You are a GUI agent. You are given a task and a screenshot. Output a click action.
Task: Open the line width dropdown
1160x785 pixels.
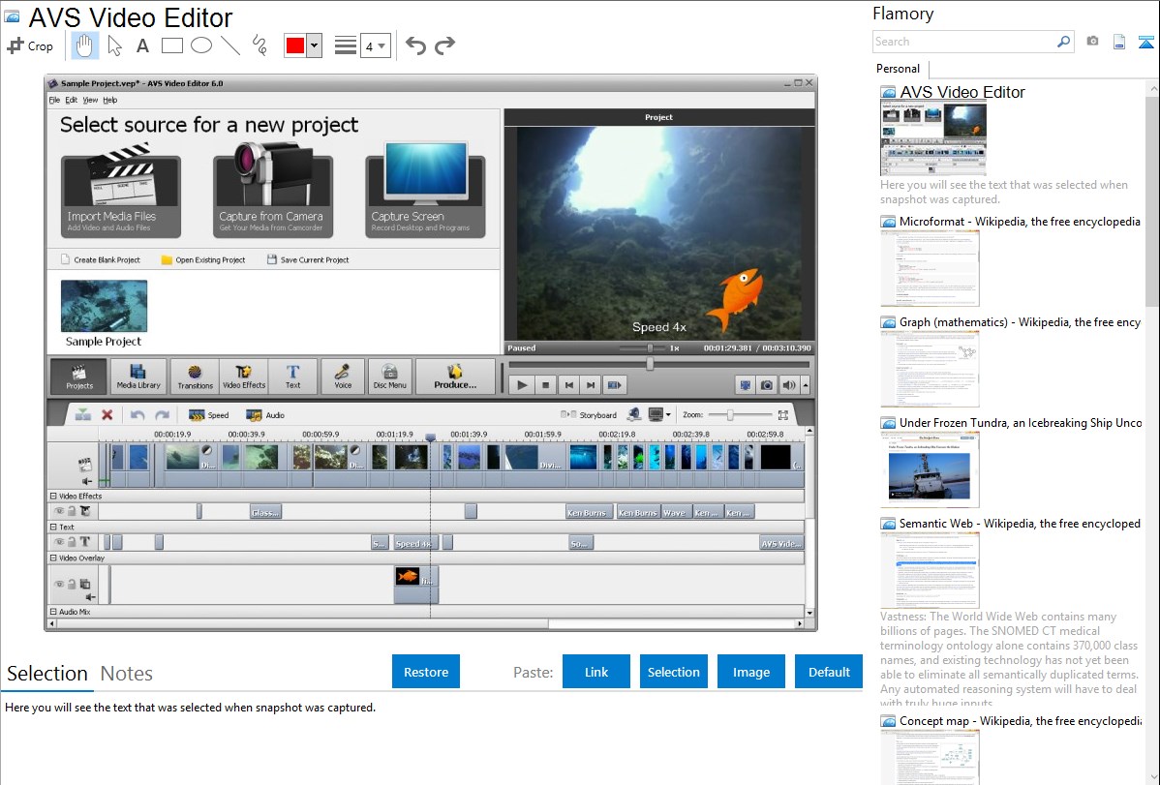(x=375, y=45)
